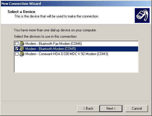Viewport: 152px width, 116px height.
Task: Enable the Bluetooth Fax Modem (COM6) checkbox
Action: point(17,44)
